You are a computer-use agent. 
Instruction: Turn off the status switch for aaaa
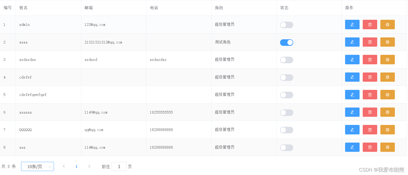[286, 42]
